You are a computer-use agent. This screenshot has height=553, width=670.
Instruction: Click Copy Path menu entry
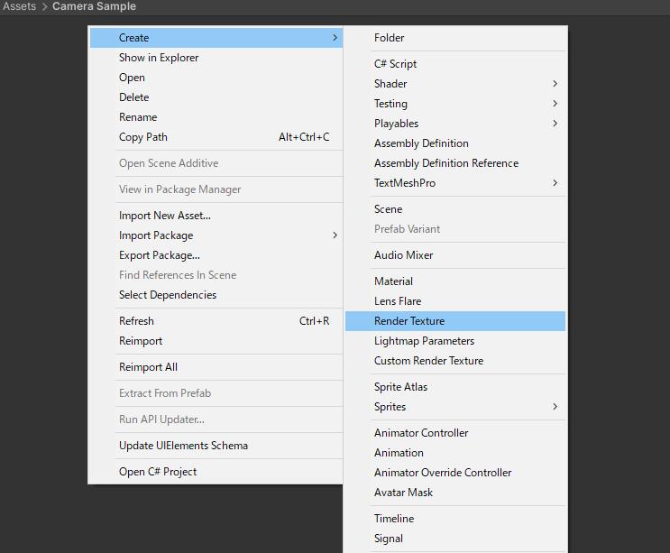point(216,137)
